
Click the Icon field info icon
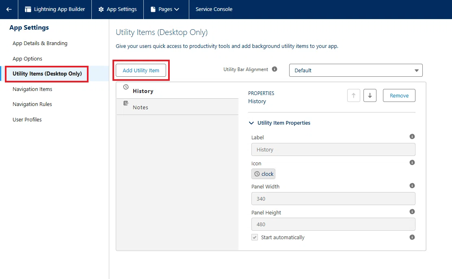coord(412,162)
